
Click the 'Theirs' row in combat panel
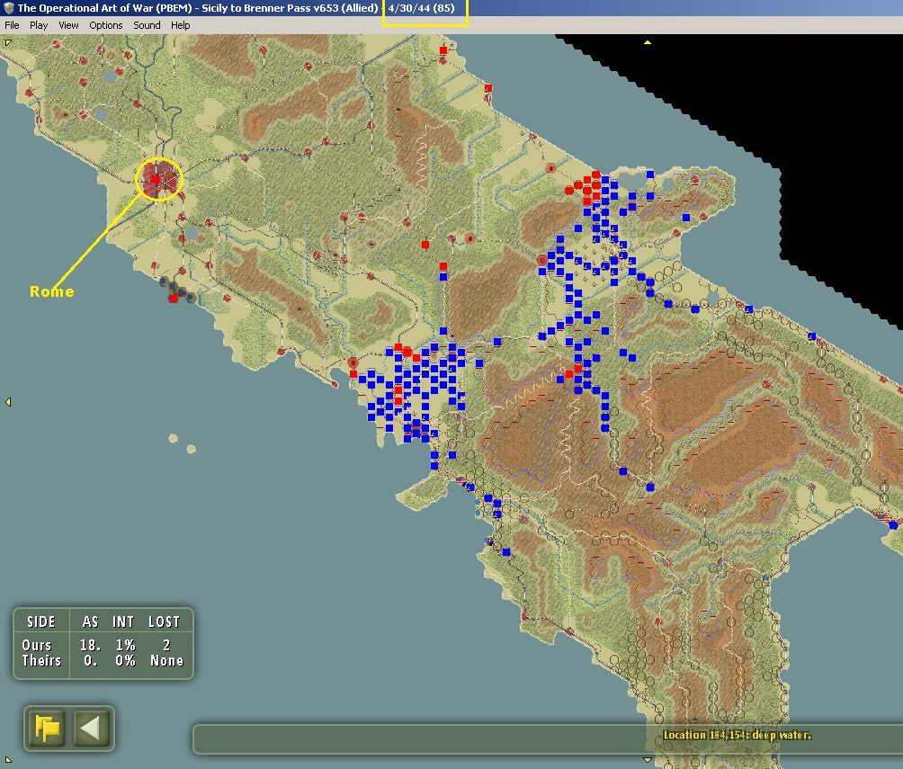103,660
